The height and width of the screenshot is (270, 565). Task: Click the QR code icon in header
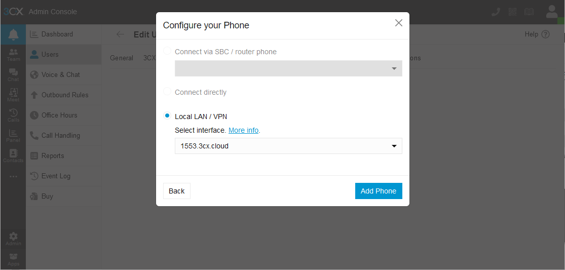tap(512, 12)
